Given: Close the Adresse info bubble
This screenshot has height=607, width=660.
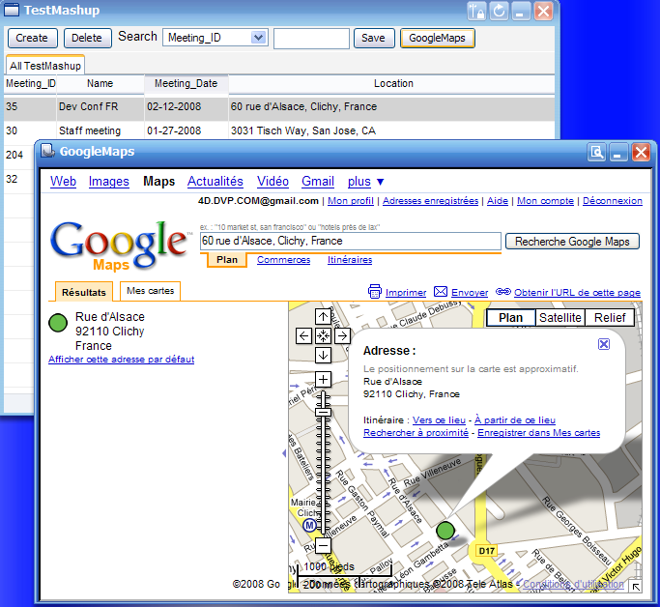Looking at the screenshot, I should click(604, 344).
